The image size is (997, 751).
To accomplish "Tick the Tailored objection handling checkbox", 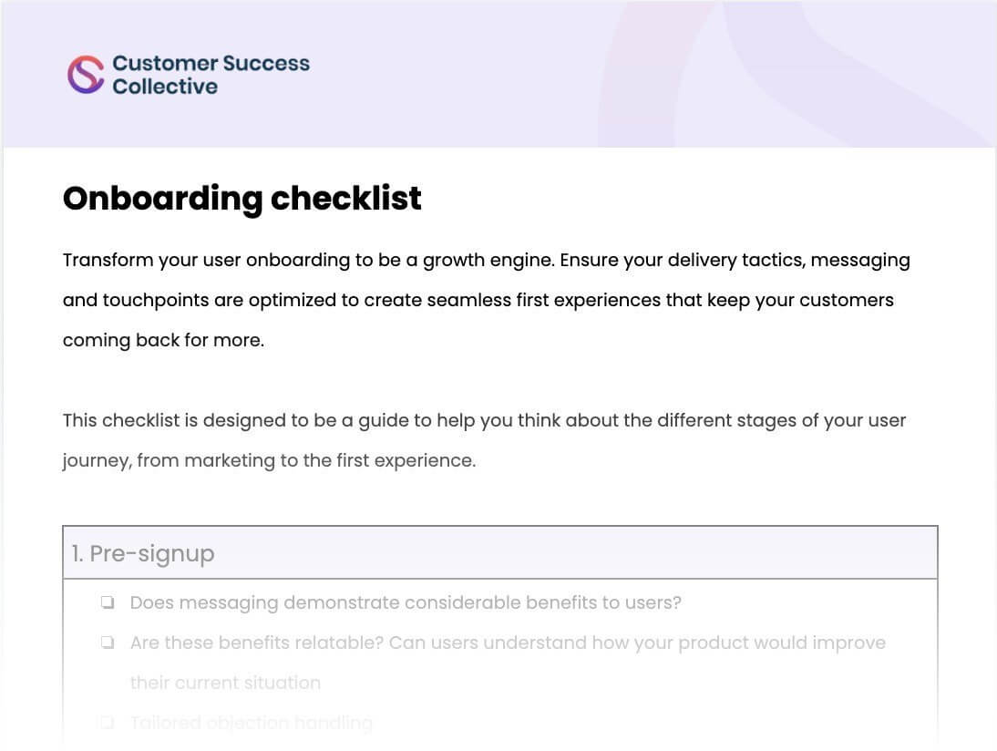I will pyautogui.click(x=108, y=723).
